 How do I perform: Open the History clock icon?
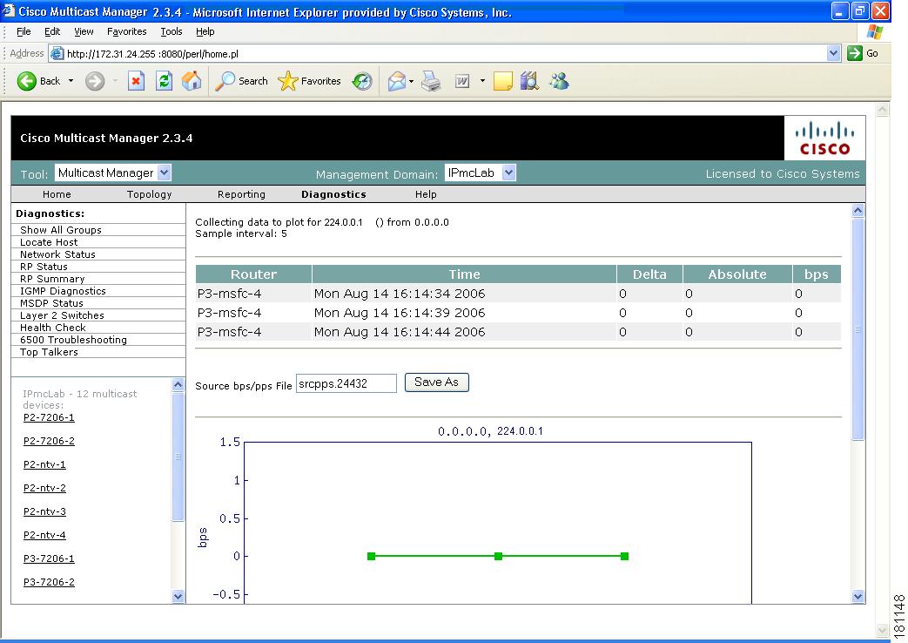tap(362, 81)
